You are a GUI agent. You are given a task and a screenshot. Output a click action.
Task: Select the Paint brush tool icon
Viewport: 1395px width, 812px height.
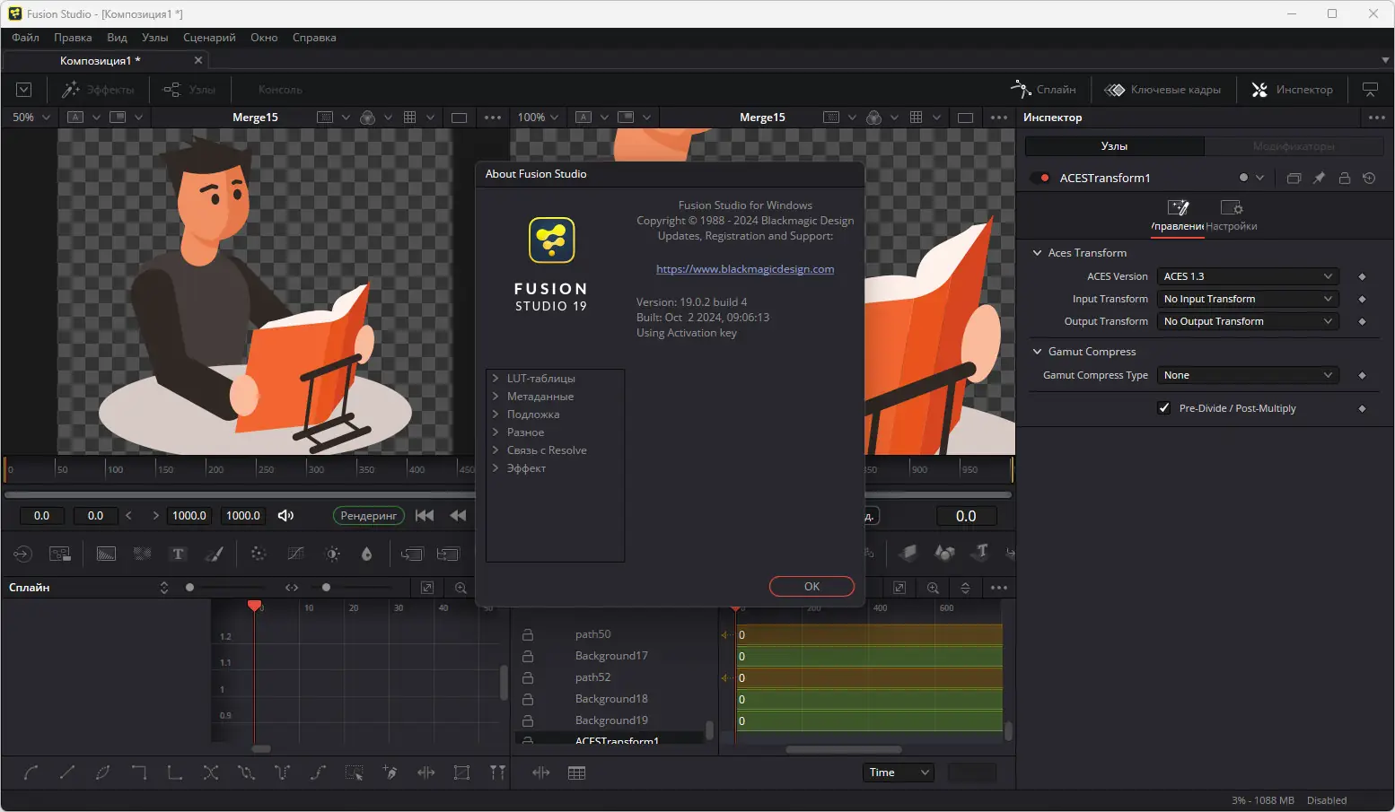[x=214, y=554]
